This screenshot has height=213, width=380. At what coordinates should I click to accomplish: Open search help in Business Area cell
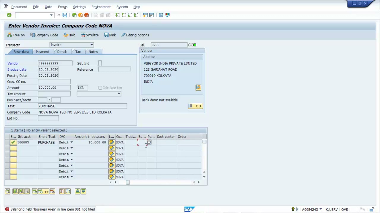click(x=149, y=142)
